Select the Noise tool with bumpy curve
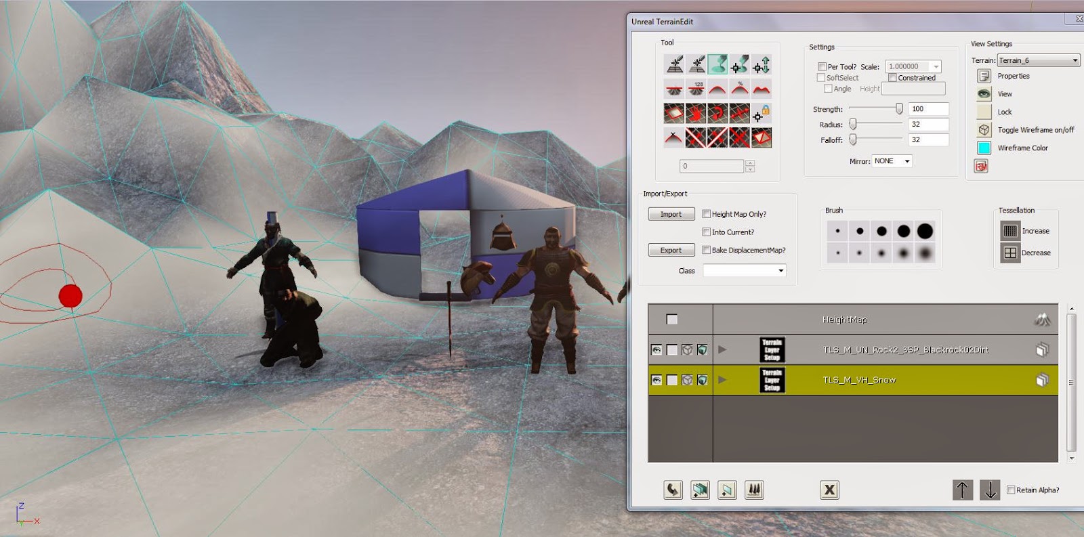This screenshot has width=1084, height=537. pyautogui.click(x=761, y=89)
